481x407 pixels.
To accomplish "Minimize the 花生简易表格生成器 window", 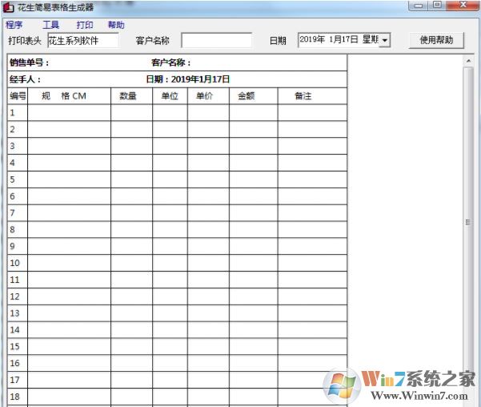I will pos(418,6).
